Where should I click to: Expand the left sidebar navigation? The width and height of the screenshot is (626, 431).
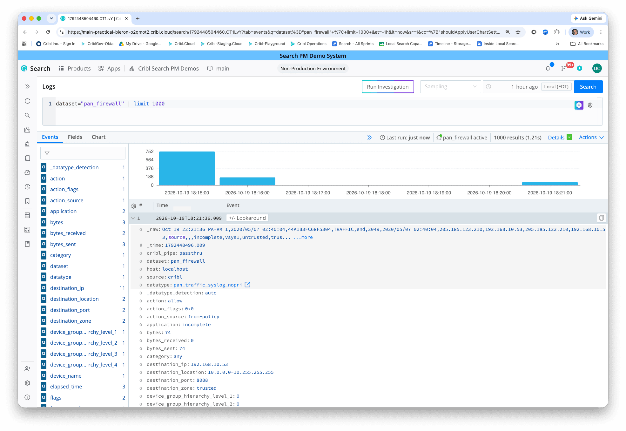point(27,87)
